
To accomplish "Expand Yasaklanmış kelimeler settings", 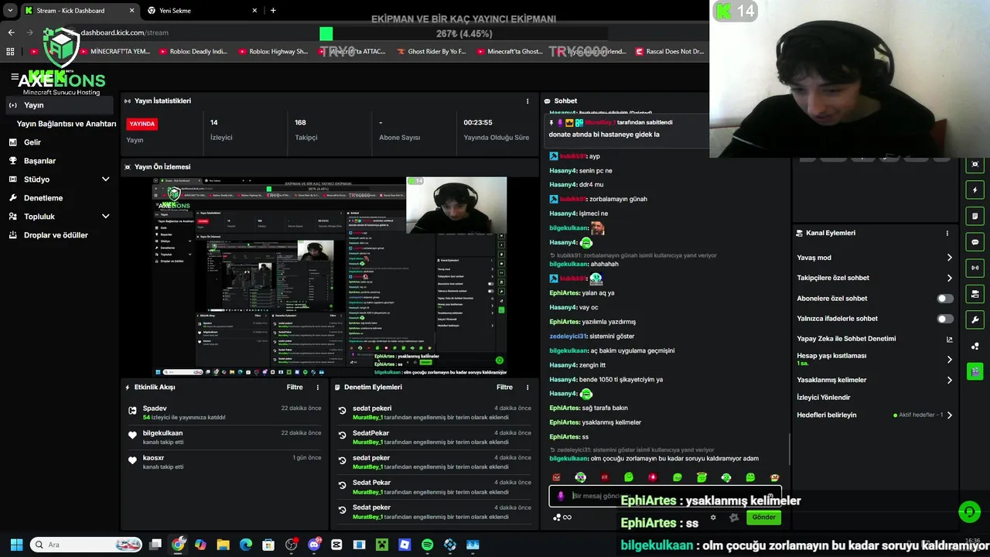I will (875, 380).
